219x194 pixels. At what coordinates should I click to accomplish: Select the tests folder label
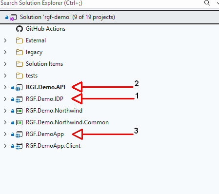tap(32, 76)
